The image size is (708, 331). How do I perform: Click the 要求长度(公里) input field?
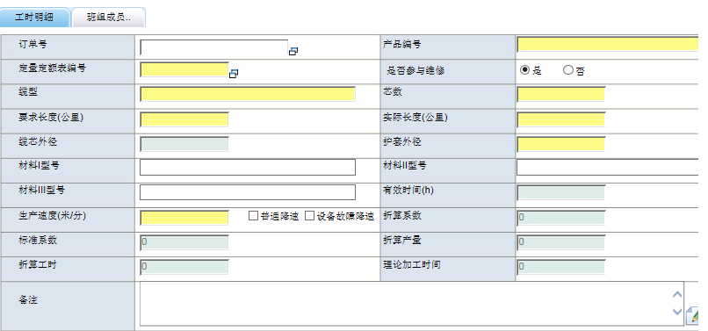click(x=184, y=119)
